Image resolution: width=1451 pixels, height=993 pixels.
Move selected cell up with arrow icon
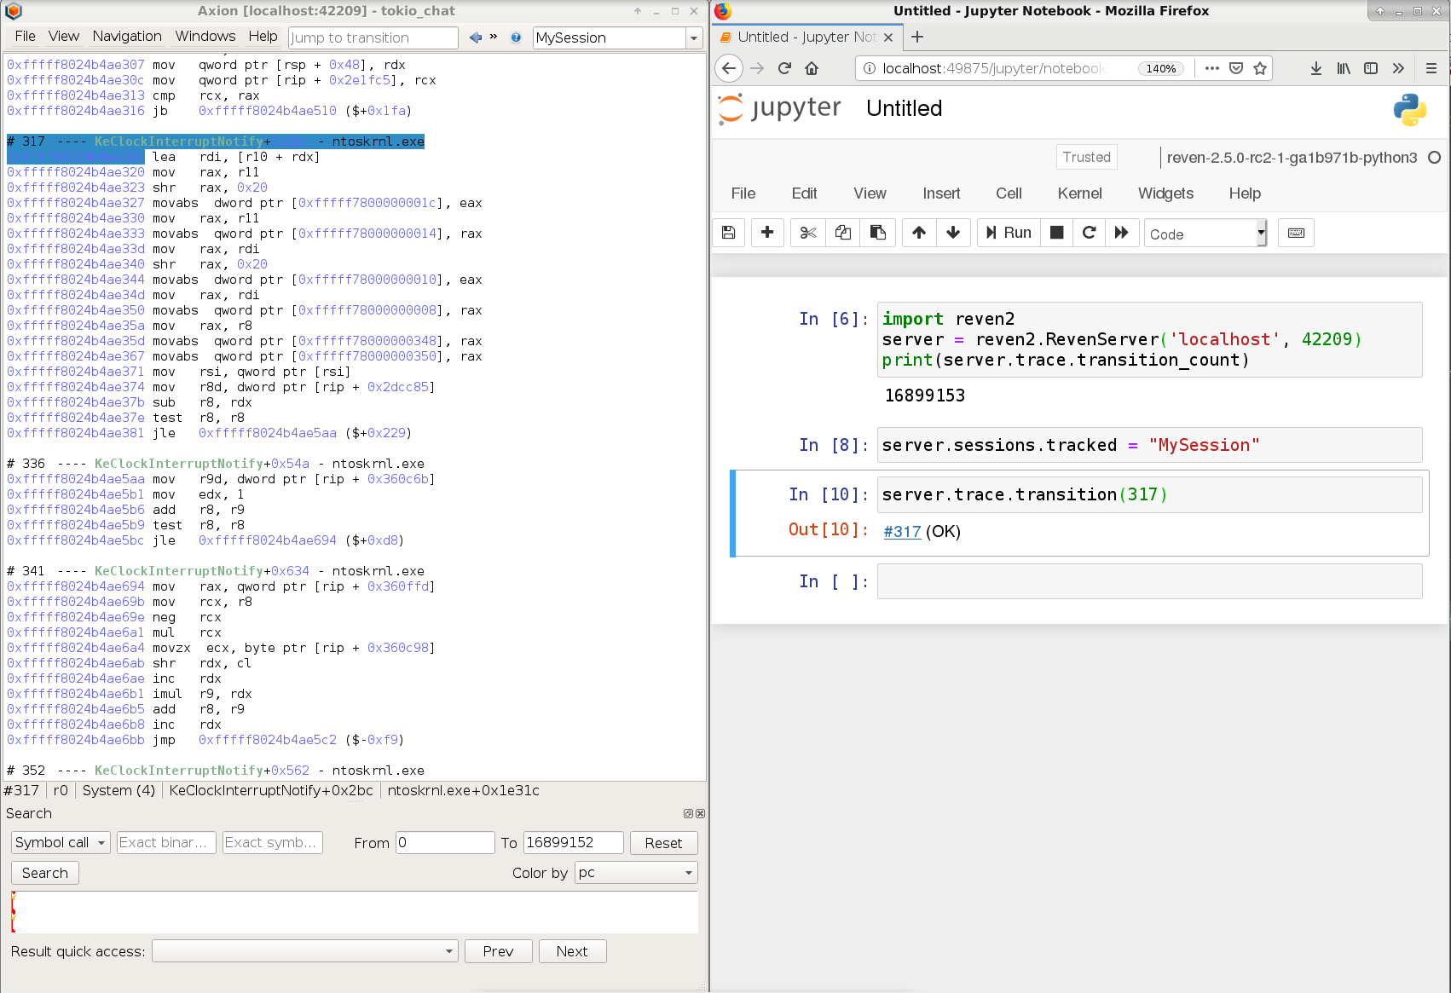click(918, 233)
